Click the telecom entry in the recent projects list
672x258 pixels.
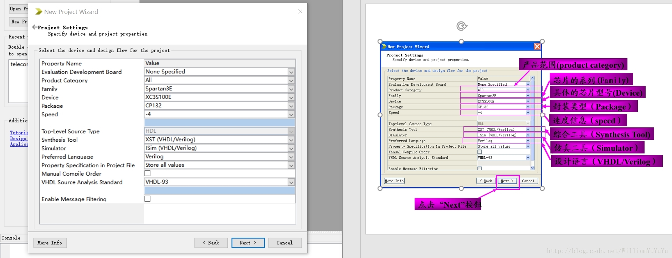click(x=19, y=64)
